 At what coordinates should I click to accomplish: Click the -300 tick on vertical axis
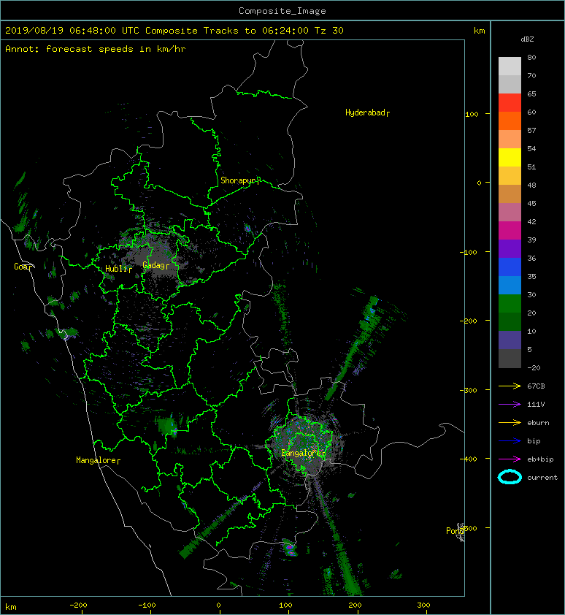tap(468, 390)
